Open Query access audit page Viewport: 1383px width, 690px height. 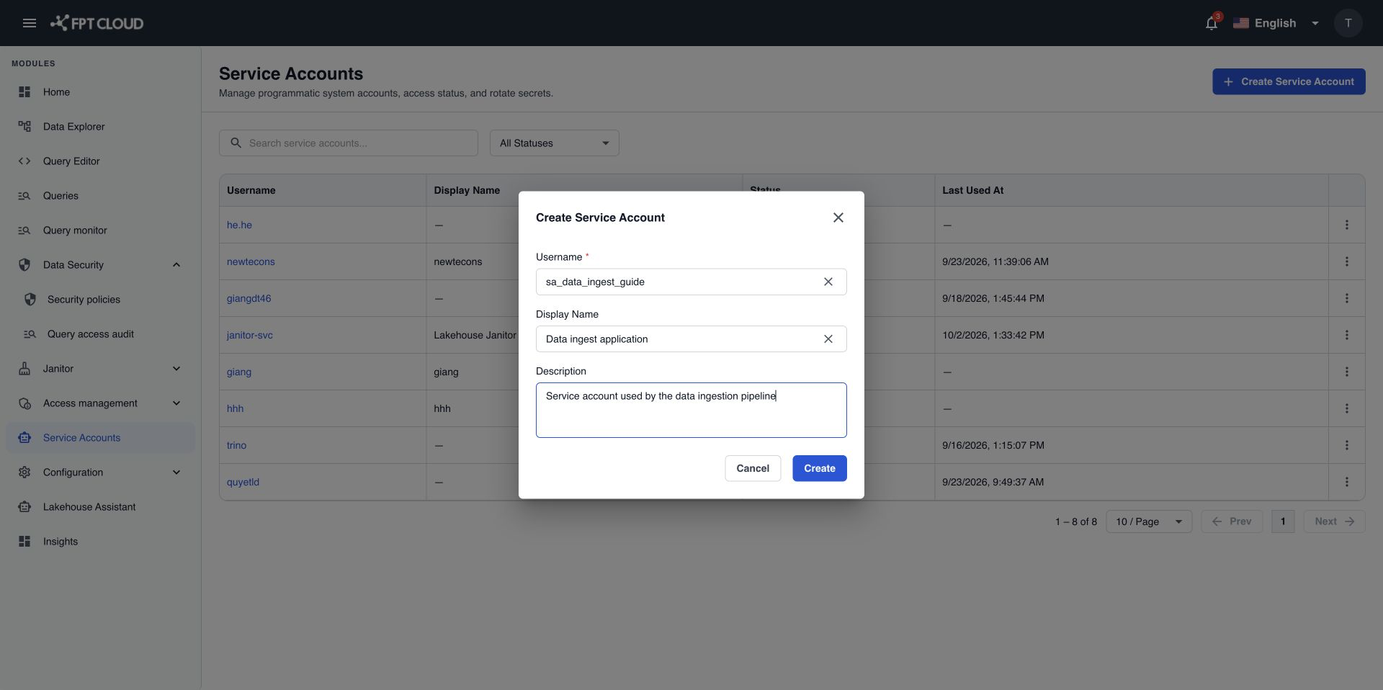[100, 334]
